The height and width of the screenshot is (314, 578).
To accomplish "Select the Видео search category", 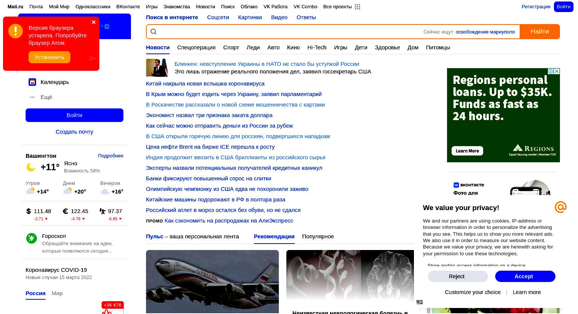I will point(279,17).
